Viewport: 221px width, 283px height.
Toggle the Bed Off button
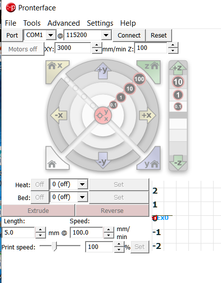40,197
